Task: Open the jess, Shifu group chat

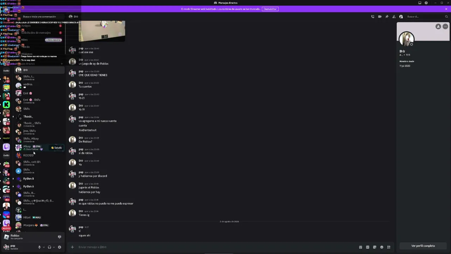Action: pyautogui.click(x=39, y=132)
